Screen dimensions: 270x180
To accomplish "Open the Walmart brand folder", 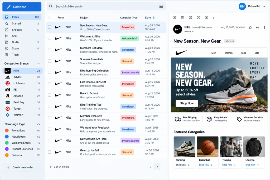I will click(22, 115).
